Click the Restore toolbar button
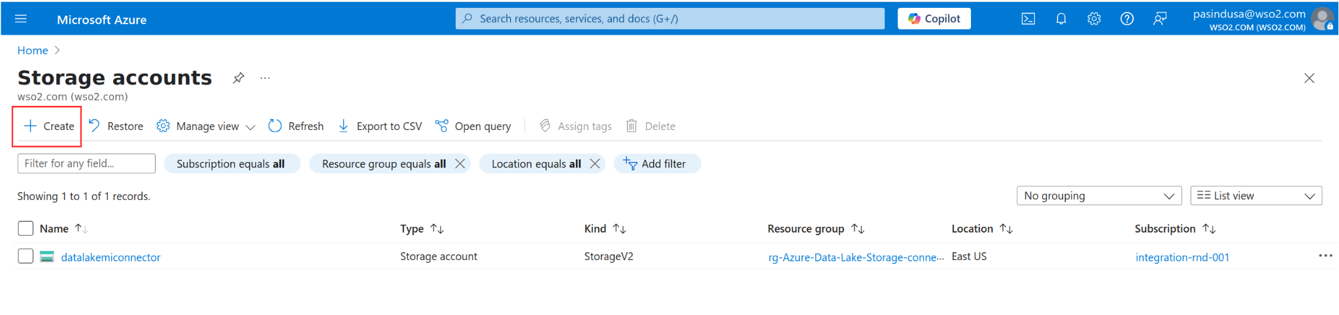 coord(116,126)
